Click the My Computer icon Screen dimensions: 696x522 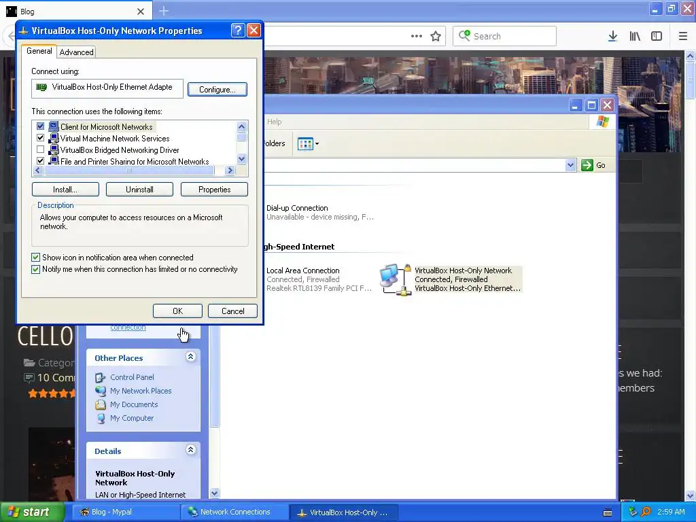pos(101,418)
